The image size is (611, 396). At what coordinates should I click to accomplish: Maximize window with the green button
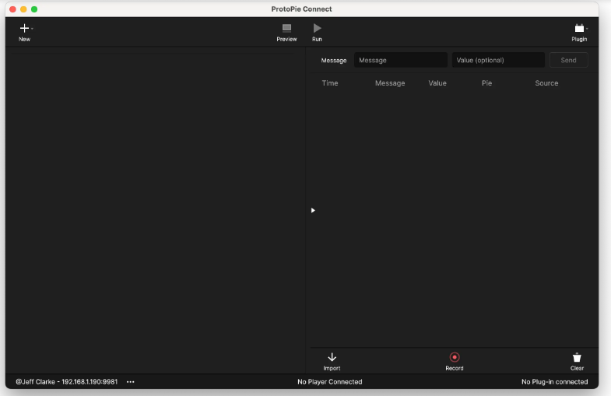click(34, 9)
